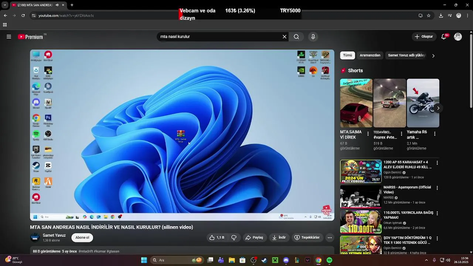Open weather widget showing 20°C Güneşli
The height and width of the screenshot is (266, 473).
pos(14,260)
